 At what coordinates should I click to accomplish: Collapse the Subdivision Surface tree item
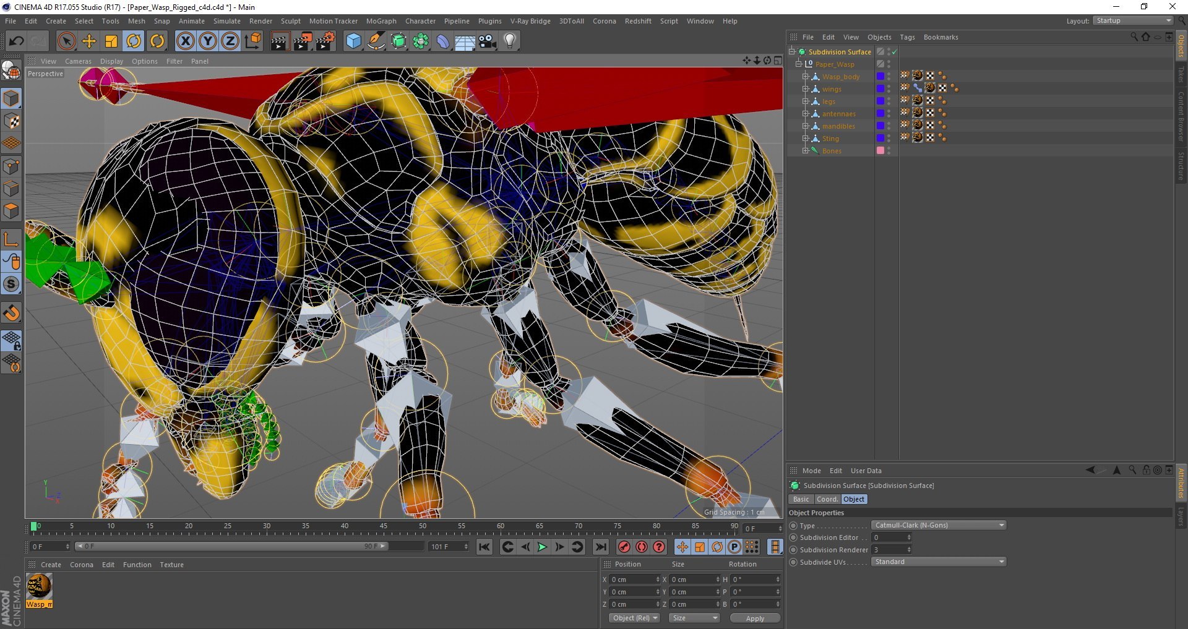(791, 52)
